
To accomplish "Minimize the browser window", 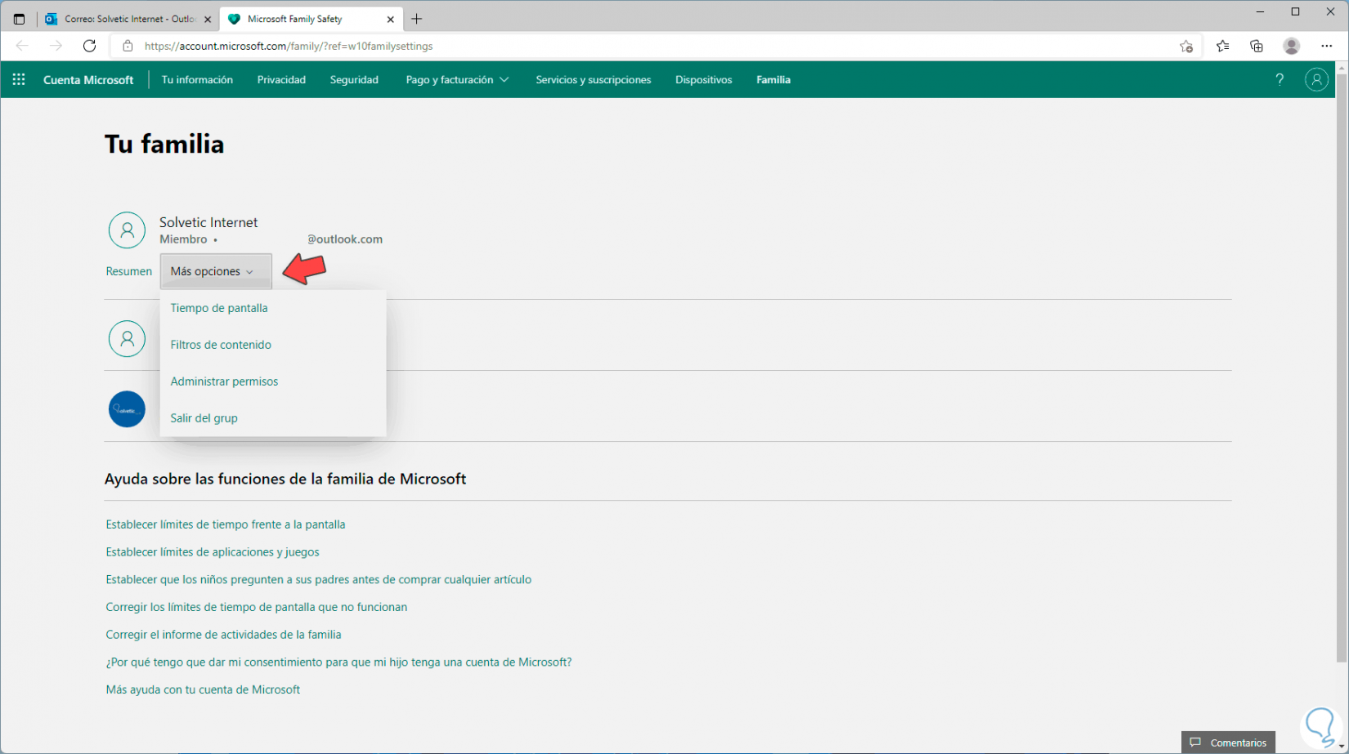I will tap(1260, 11).
